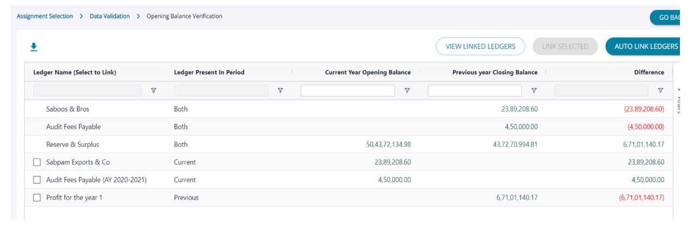Go to Assignment Selection breadcrumb

click(x=44, y=16)
